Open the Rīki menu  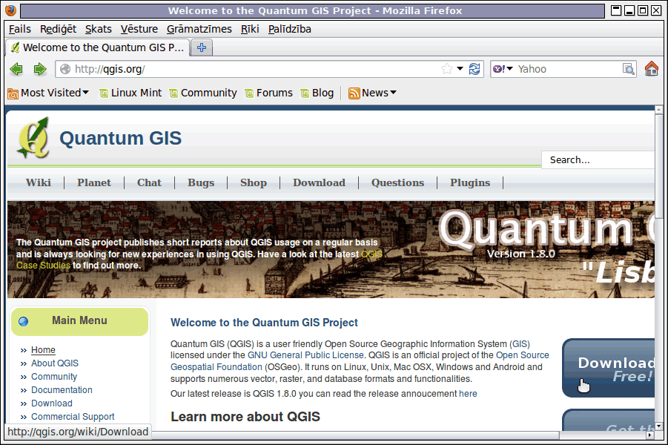pos(250,29)
